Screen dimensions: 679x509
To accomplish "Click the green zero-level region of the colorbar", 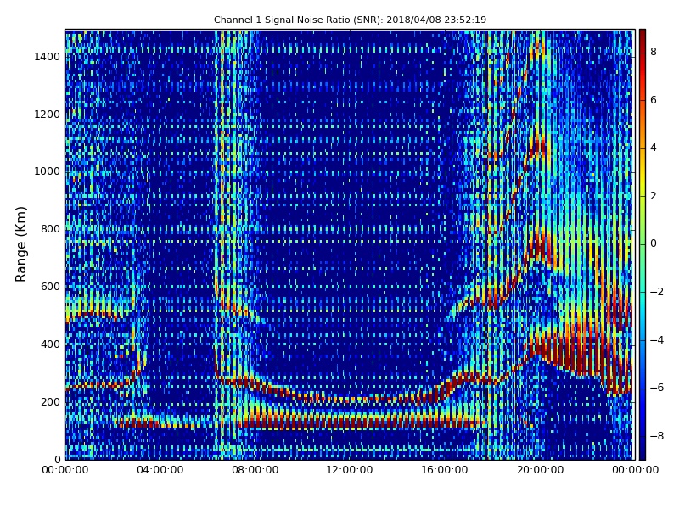I will (x=643, y=244).
